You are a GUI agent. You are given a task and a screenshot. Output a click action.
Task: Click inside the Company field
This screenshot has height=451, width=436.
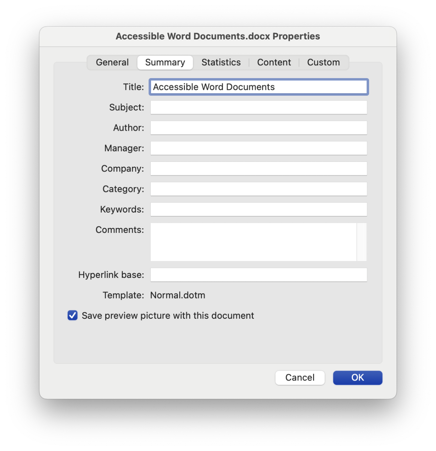258,169
